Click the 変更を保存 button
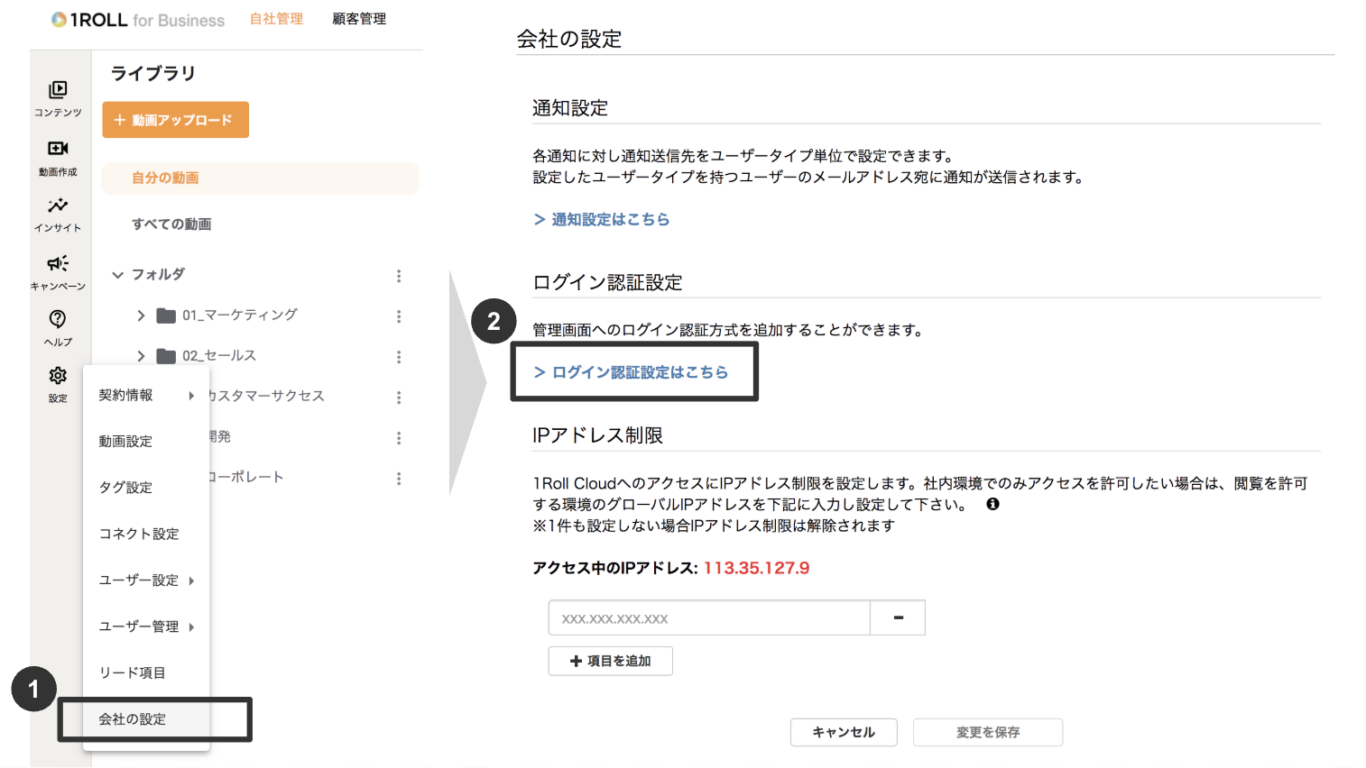The image size is (1366, 768). [x=988, y=732]
